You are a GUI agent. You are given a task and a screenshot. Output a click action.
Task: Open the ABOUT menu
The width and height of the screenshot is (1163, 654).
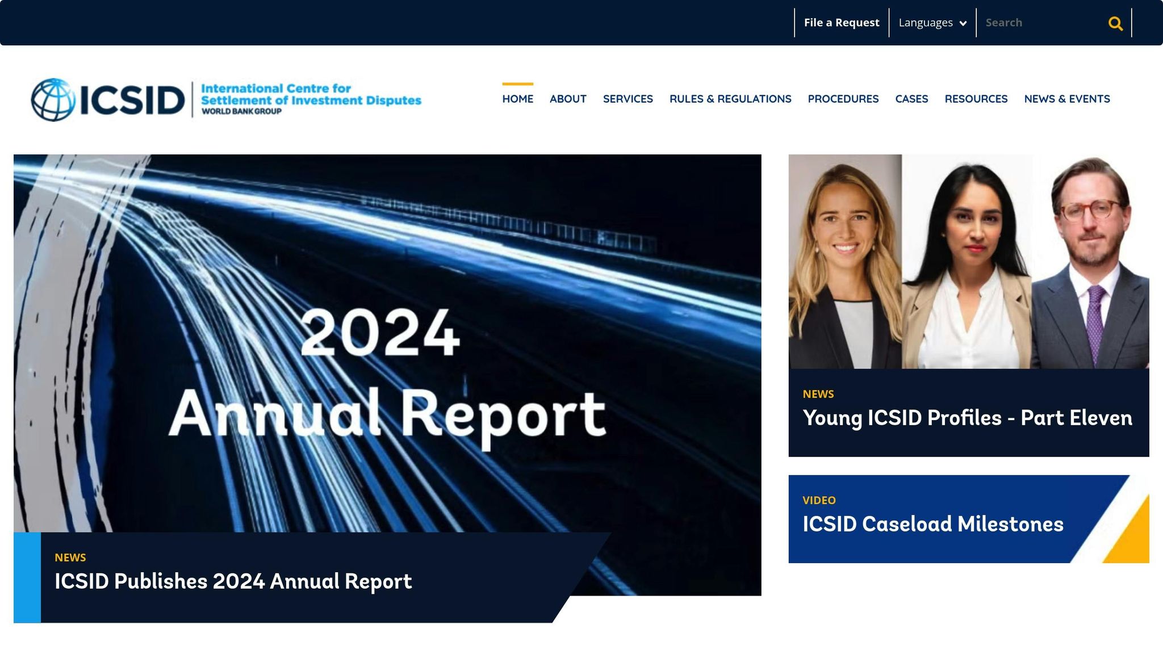[x=568, y=99]
